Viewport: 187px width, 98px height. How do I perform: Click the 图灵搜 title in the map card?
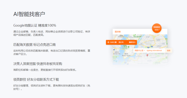[118, 32]
